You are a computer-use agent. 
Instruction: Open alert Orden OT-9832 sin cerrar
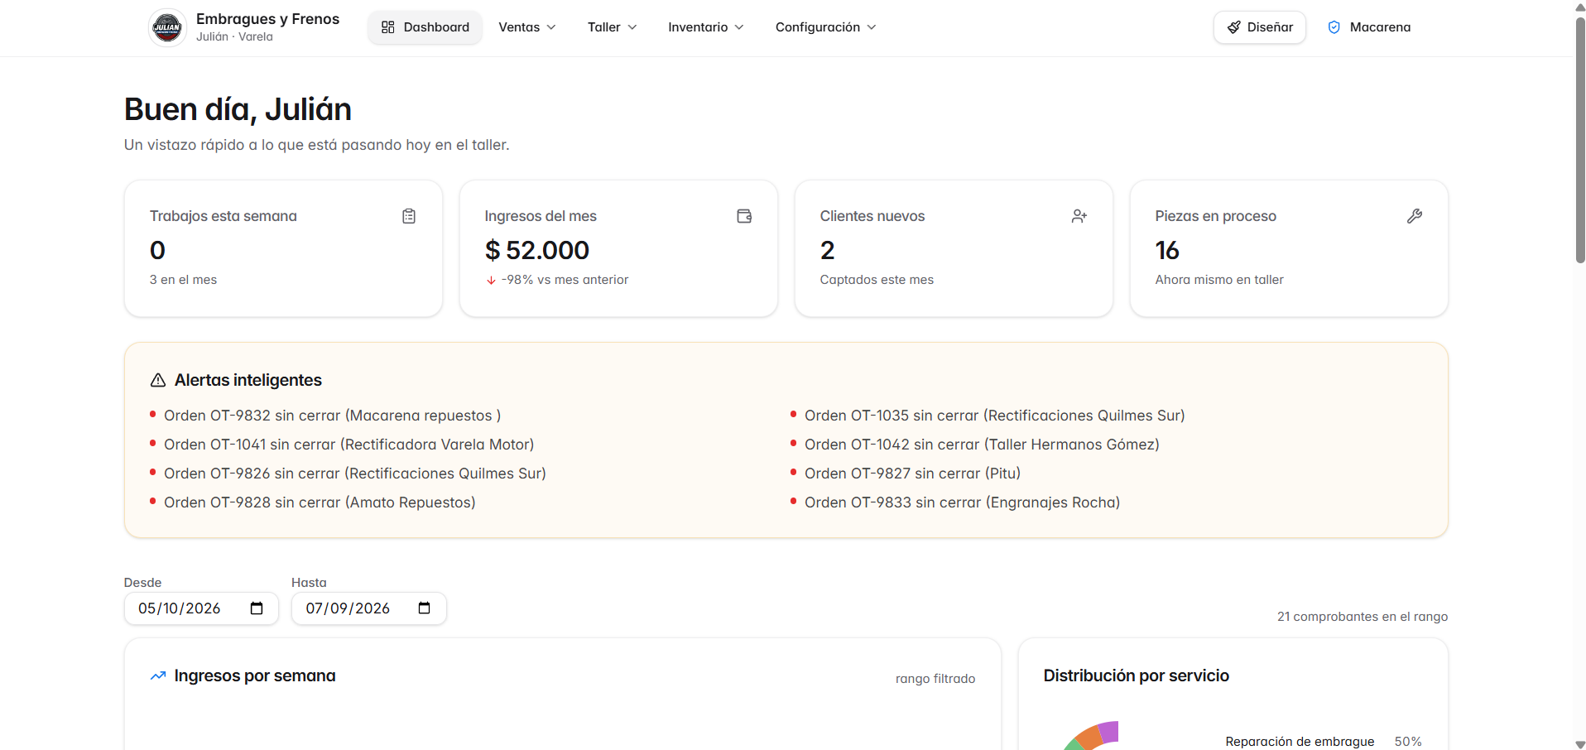tap(332, 416)
